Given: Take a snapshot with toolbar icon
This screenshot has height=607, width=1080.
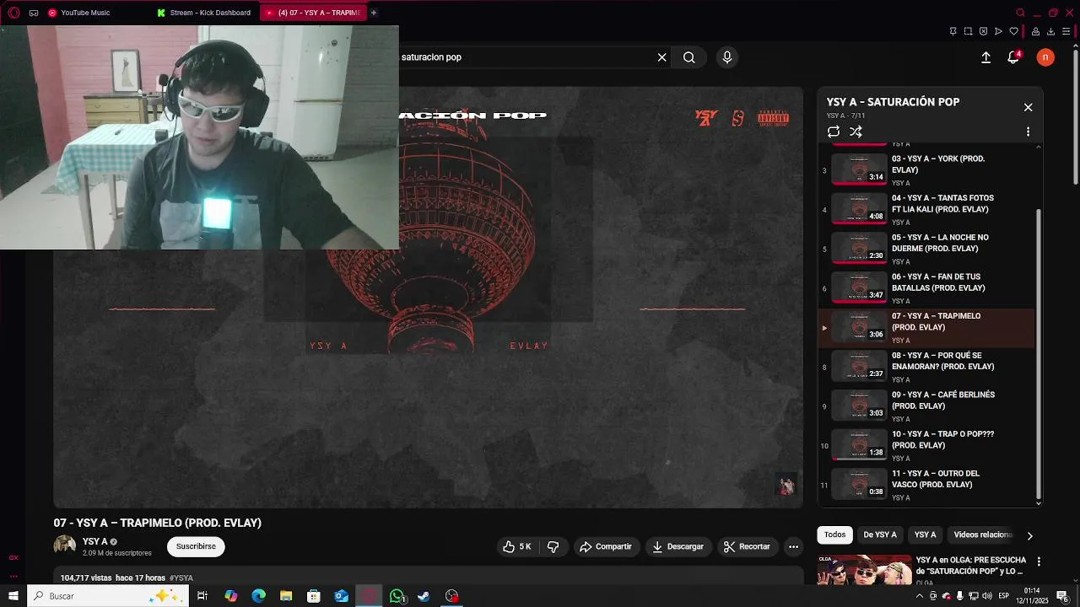Looking at the screenshot, I should coord(969,31).
